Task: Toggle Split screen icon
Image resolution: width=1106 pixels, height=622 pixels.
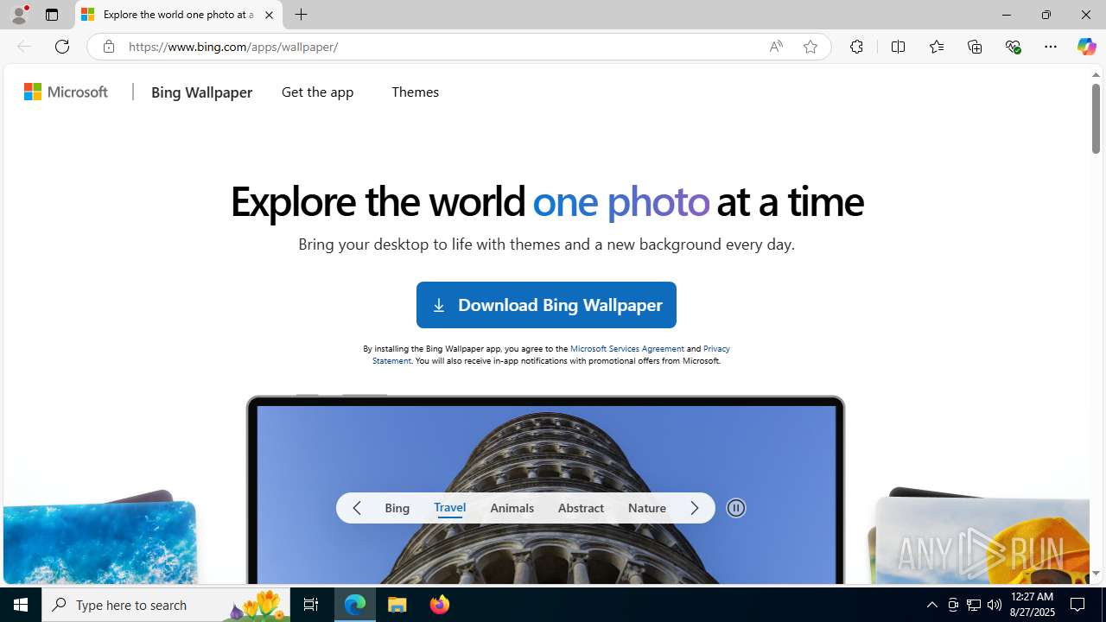Action: pyautogui.click(x=898, y=47)
